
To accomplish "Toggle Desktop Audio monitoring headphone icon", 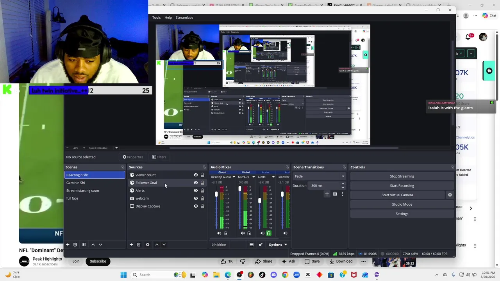I will pyautogui.click(x=225, y=233).
